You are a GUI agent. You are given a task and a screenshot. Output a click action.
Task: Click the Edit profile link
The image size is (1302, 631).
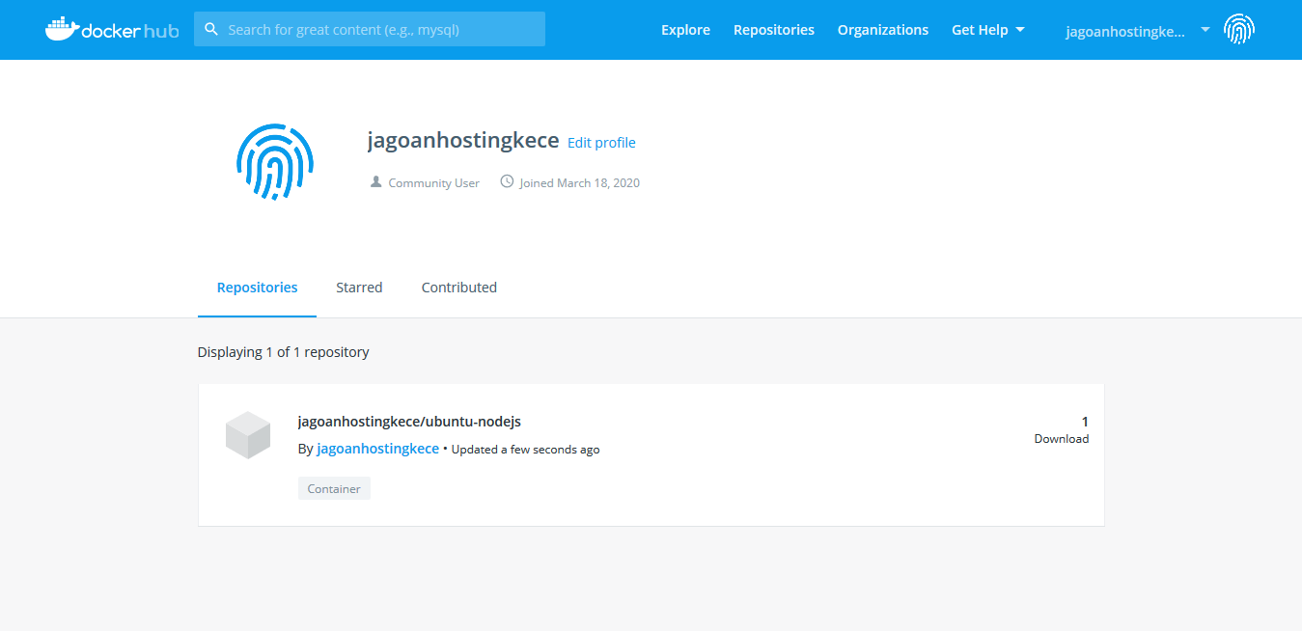[x=601, y=143]
